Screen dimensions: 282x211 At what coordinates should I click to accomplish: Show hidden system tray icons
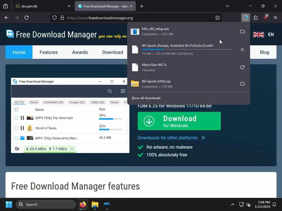(x=232, y=204)
